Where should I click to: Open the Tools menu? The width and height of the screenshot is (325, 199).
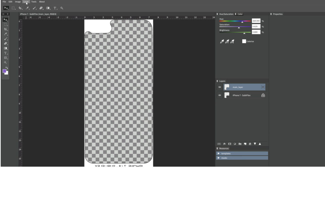tap(34, 2)
